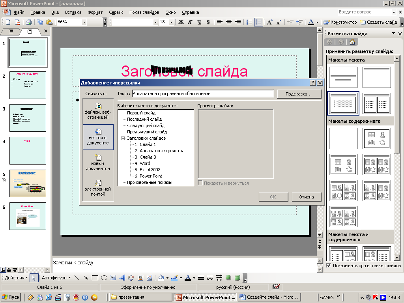Switch to the Outline tab in slide pane
Image resolution: width=404 pixels, height=303 pixels.
point(11,32)
